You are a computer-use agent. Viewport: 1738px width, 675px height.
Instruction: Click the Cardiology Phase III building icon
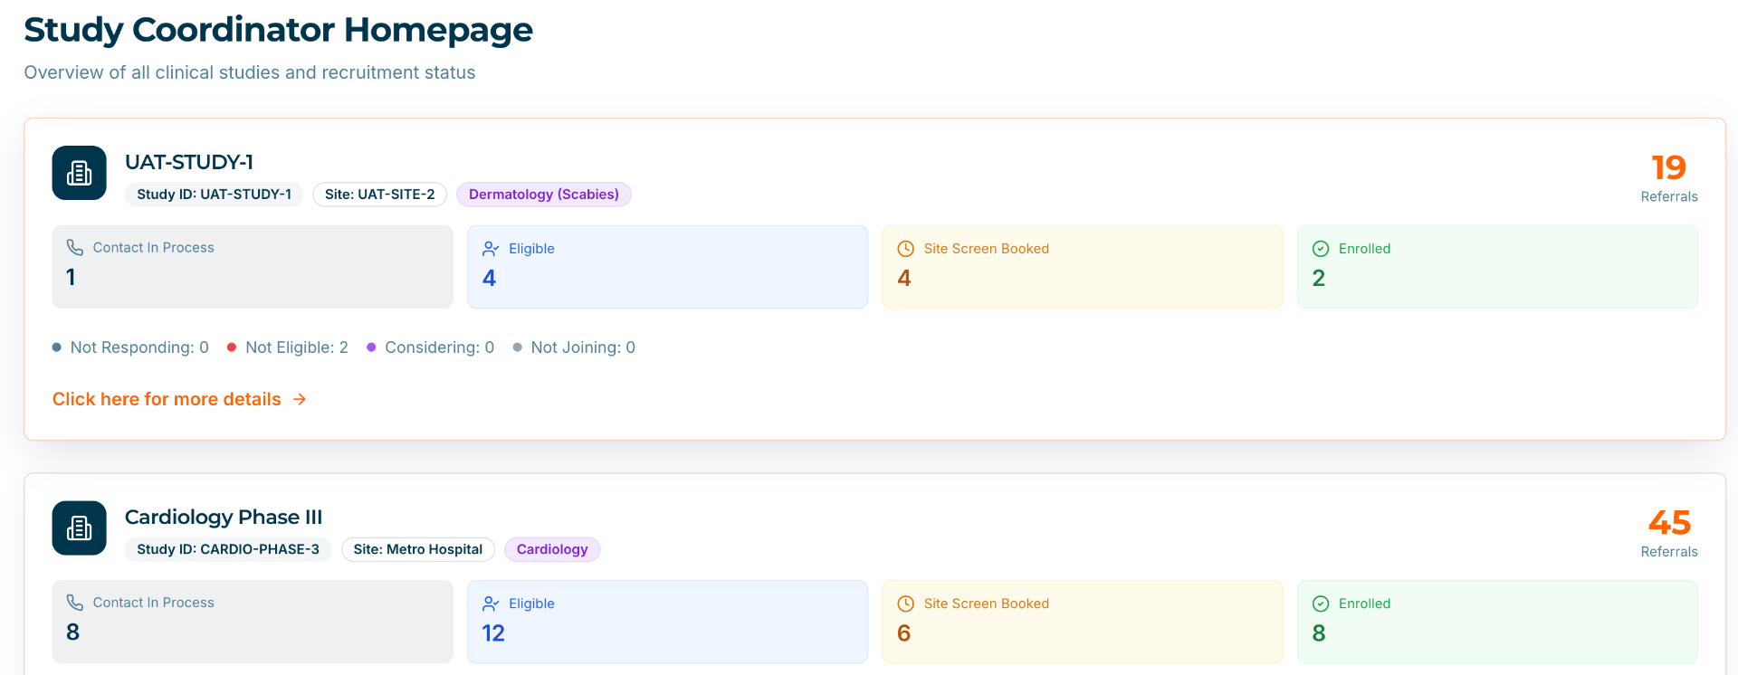click(80, 528)
